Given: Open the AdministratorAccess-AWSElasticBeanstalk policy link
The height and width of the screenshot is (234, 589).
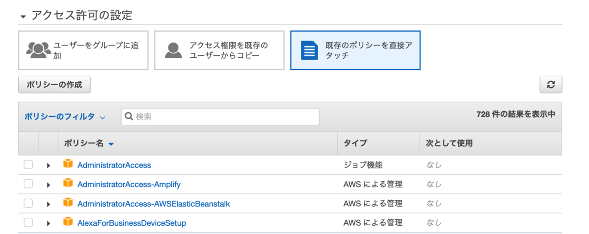Looking at the screenshot, I should coord(154,204).
